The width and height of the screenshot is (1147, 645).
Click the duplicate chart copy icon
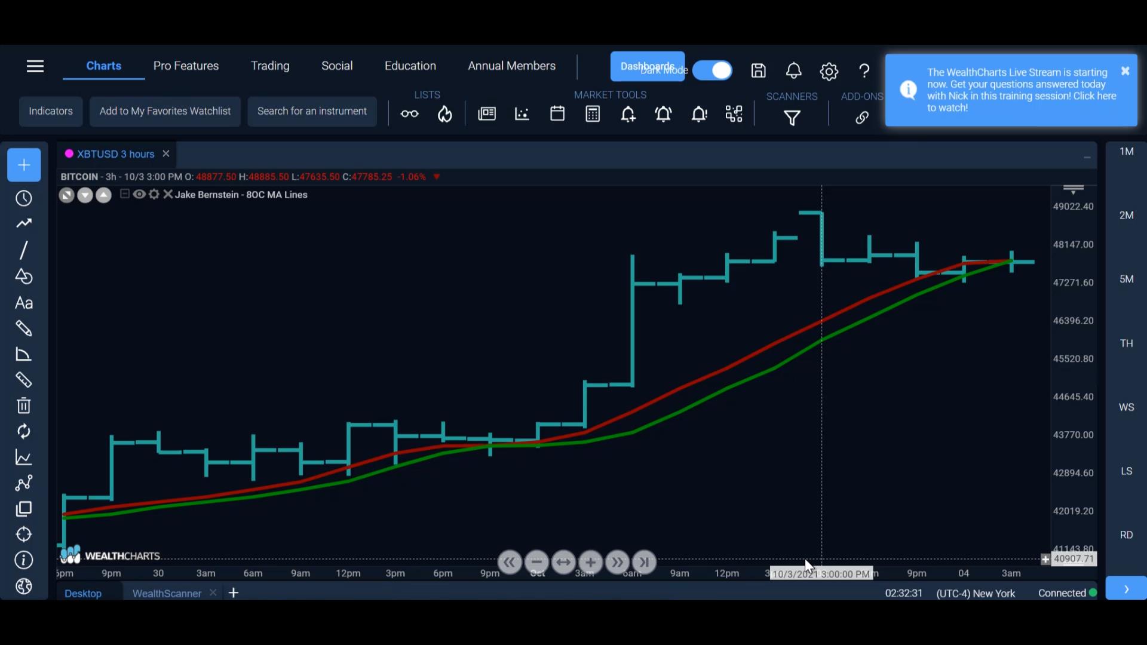coord(24,509)
